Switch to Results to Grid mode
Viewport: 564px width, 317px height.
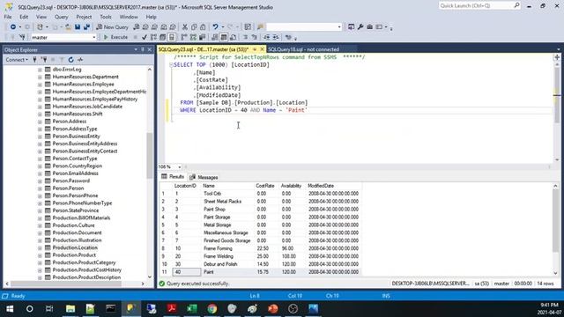point(224,37)
